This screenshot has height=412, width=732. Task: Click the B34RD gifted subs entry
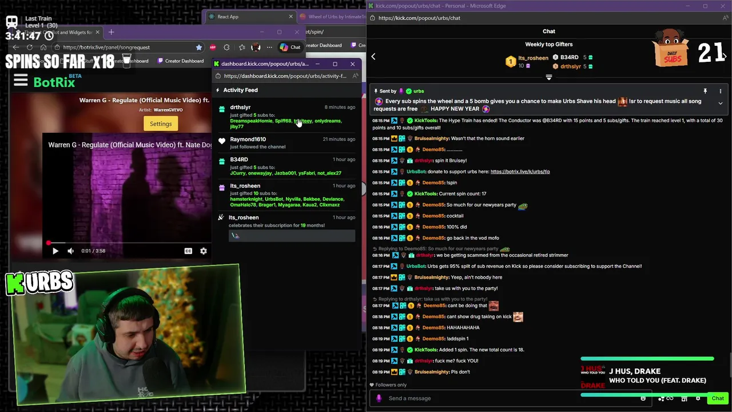pyautogui.click(x=286, y=166)
